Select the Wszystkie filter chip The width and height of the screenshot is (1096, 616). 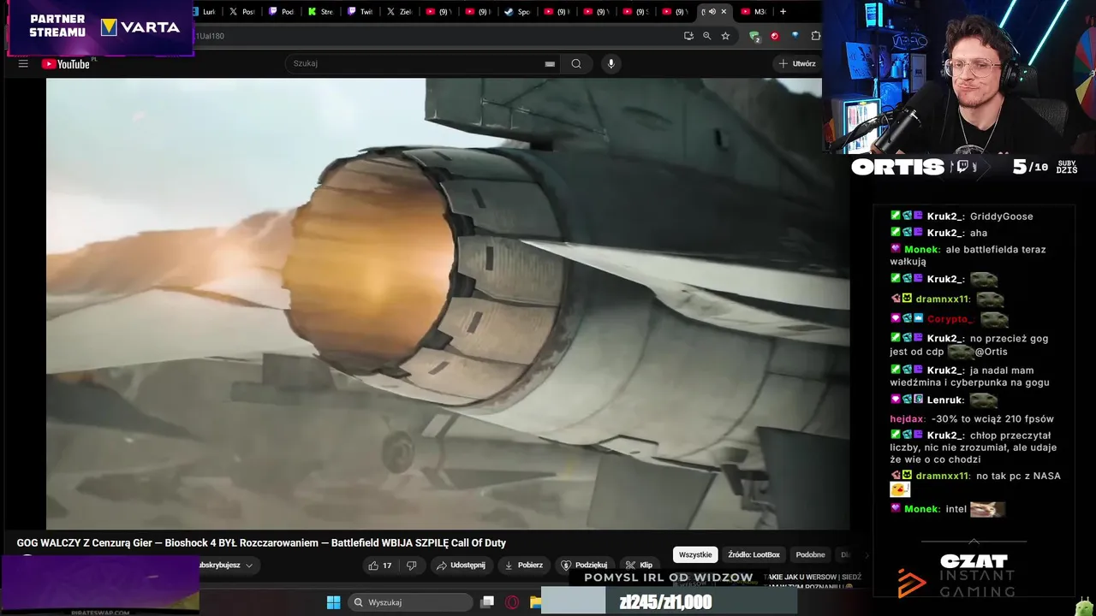(695, 554)
